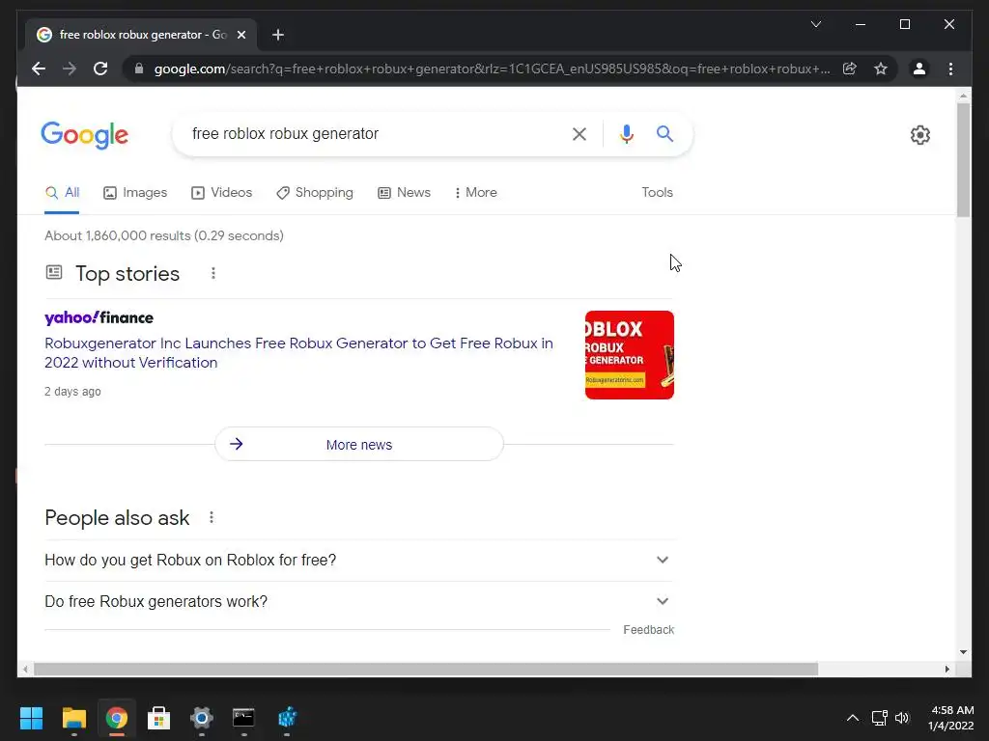Bookmark this tab with the star icon

(881, 69)
